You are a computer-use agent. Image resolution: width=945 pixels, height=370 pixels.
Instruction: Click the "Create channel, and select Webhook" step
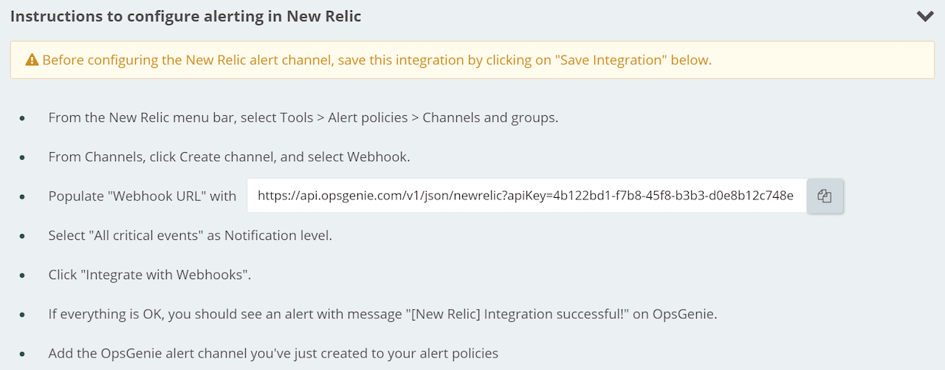229,157
